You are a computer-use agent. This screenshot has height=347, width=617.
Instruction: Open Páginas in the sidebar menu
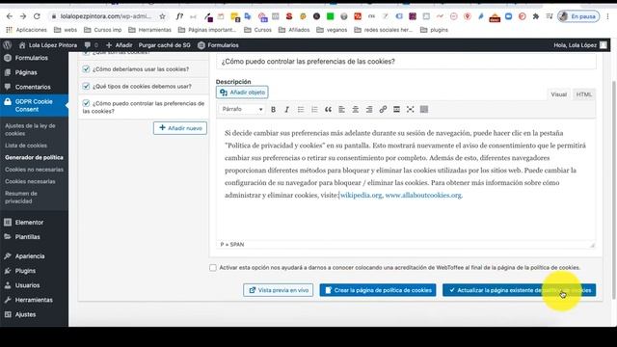click(26, 72)
